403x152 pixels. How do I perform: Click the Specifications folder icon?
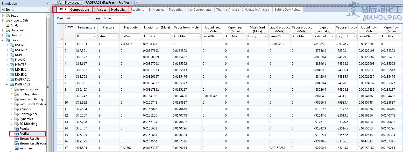click(16, 89)
